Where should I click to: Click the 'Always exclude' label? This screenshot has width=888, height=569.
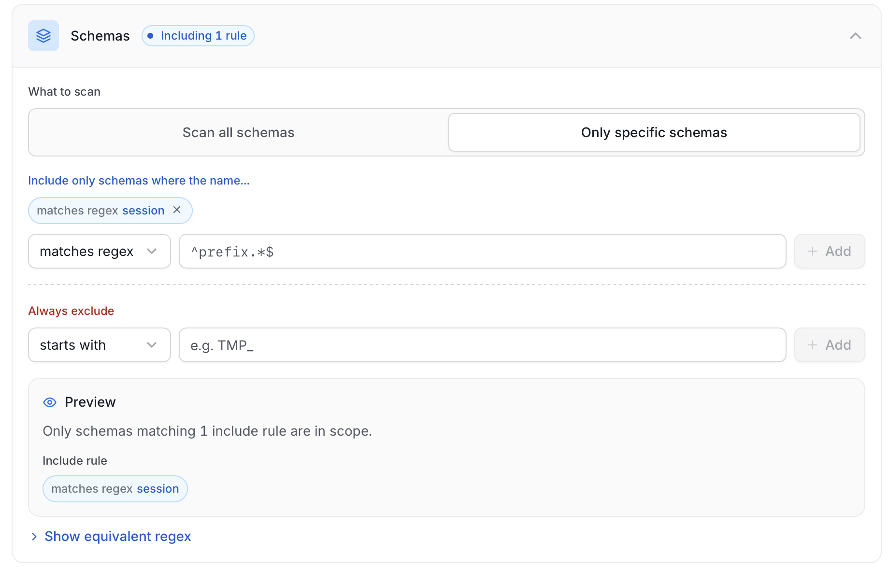coord(71,311)
